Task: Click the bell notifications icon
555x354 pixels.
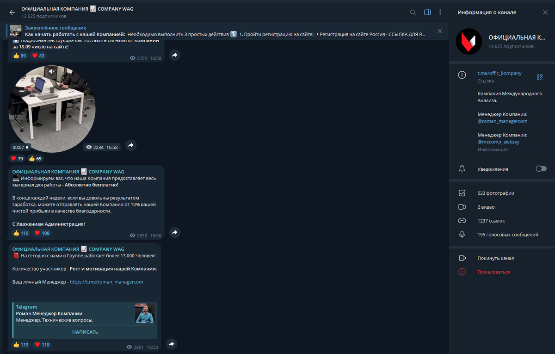Action: coord(462,169)
